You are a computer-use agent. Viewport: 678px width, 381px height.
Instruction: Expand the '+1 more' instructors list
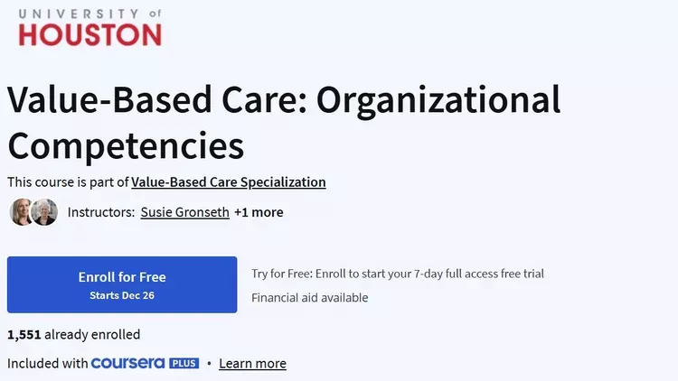click(x=259, y=212)
